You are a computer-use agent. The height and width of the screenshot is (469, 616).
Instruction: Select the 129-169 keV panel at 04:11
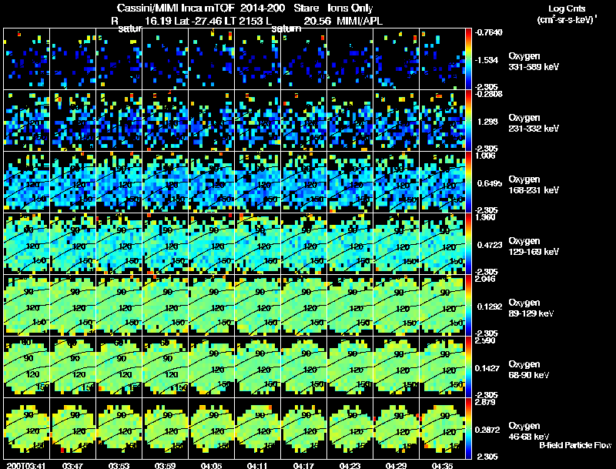click(x=258, y=243)
